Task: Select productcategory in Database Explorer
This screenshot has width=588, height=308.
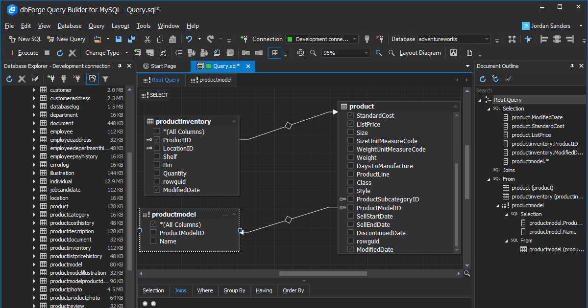Action: pos(70,215)
